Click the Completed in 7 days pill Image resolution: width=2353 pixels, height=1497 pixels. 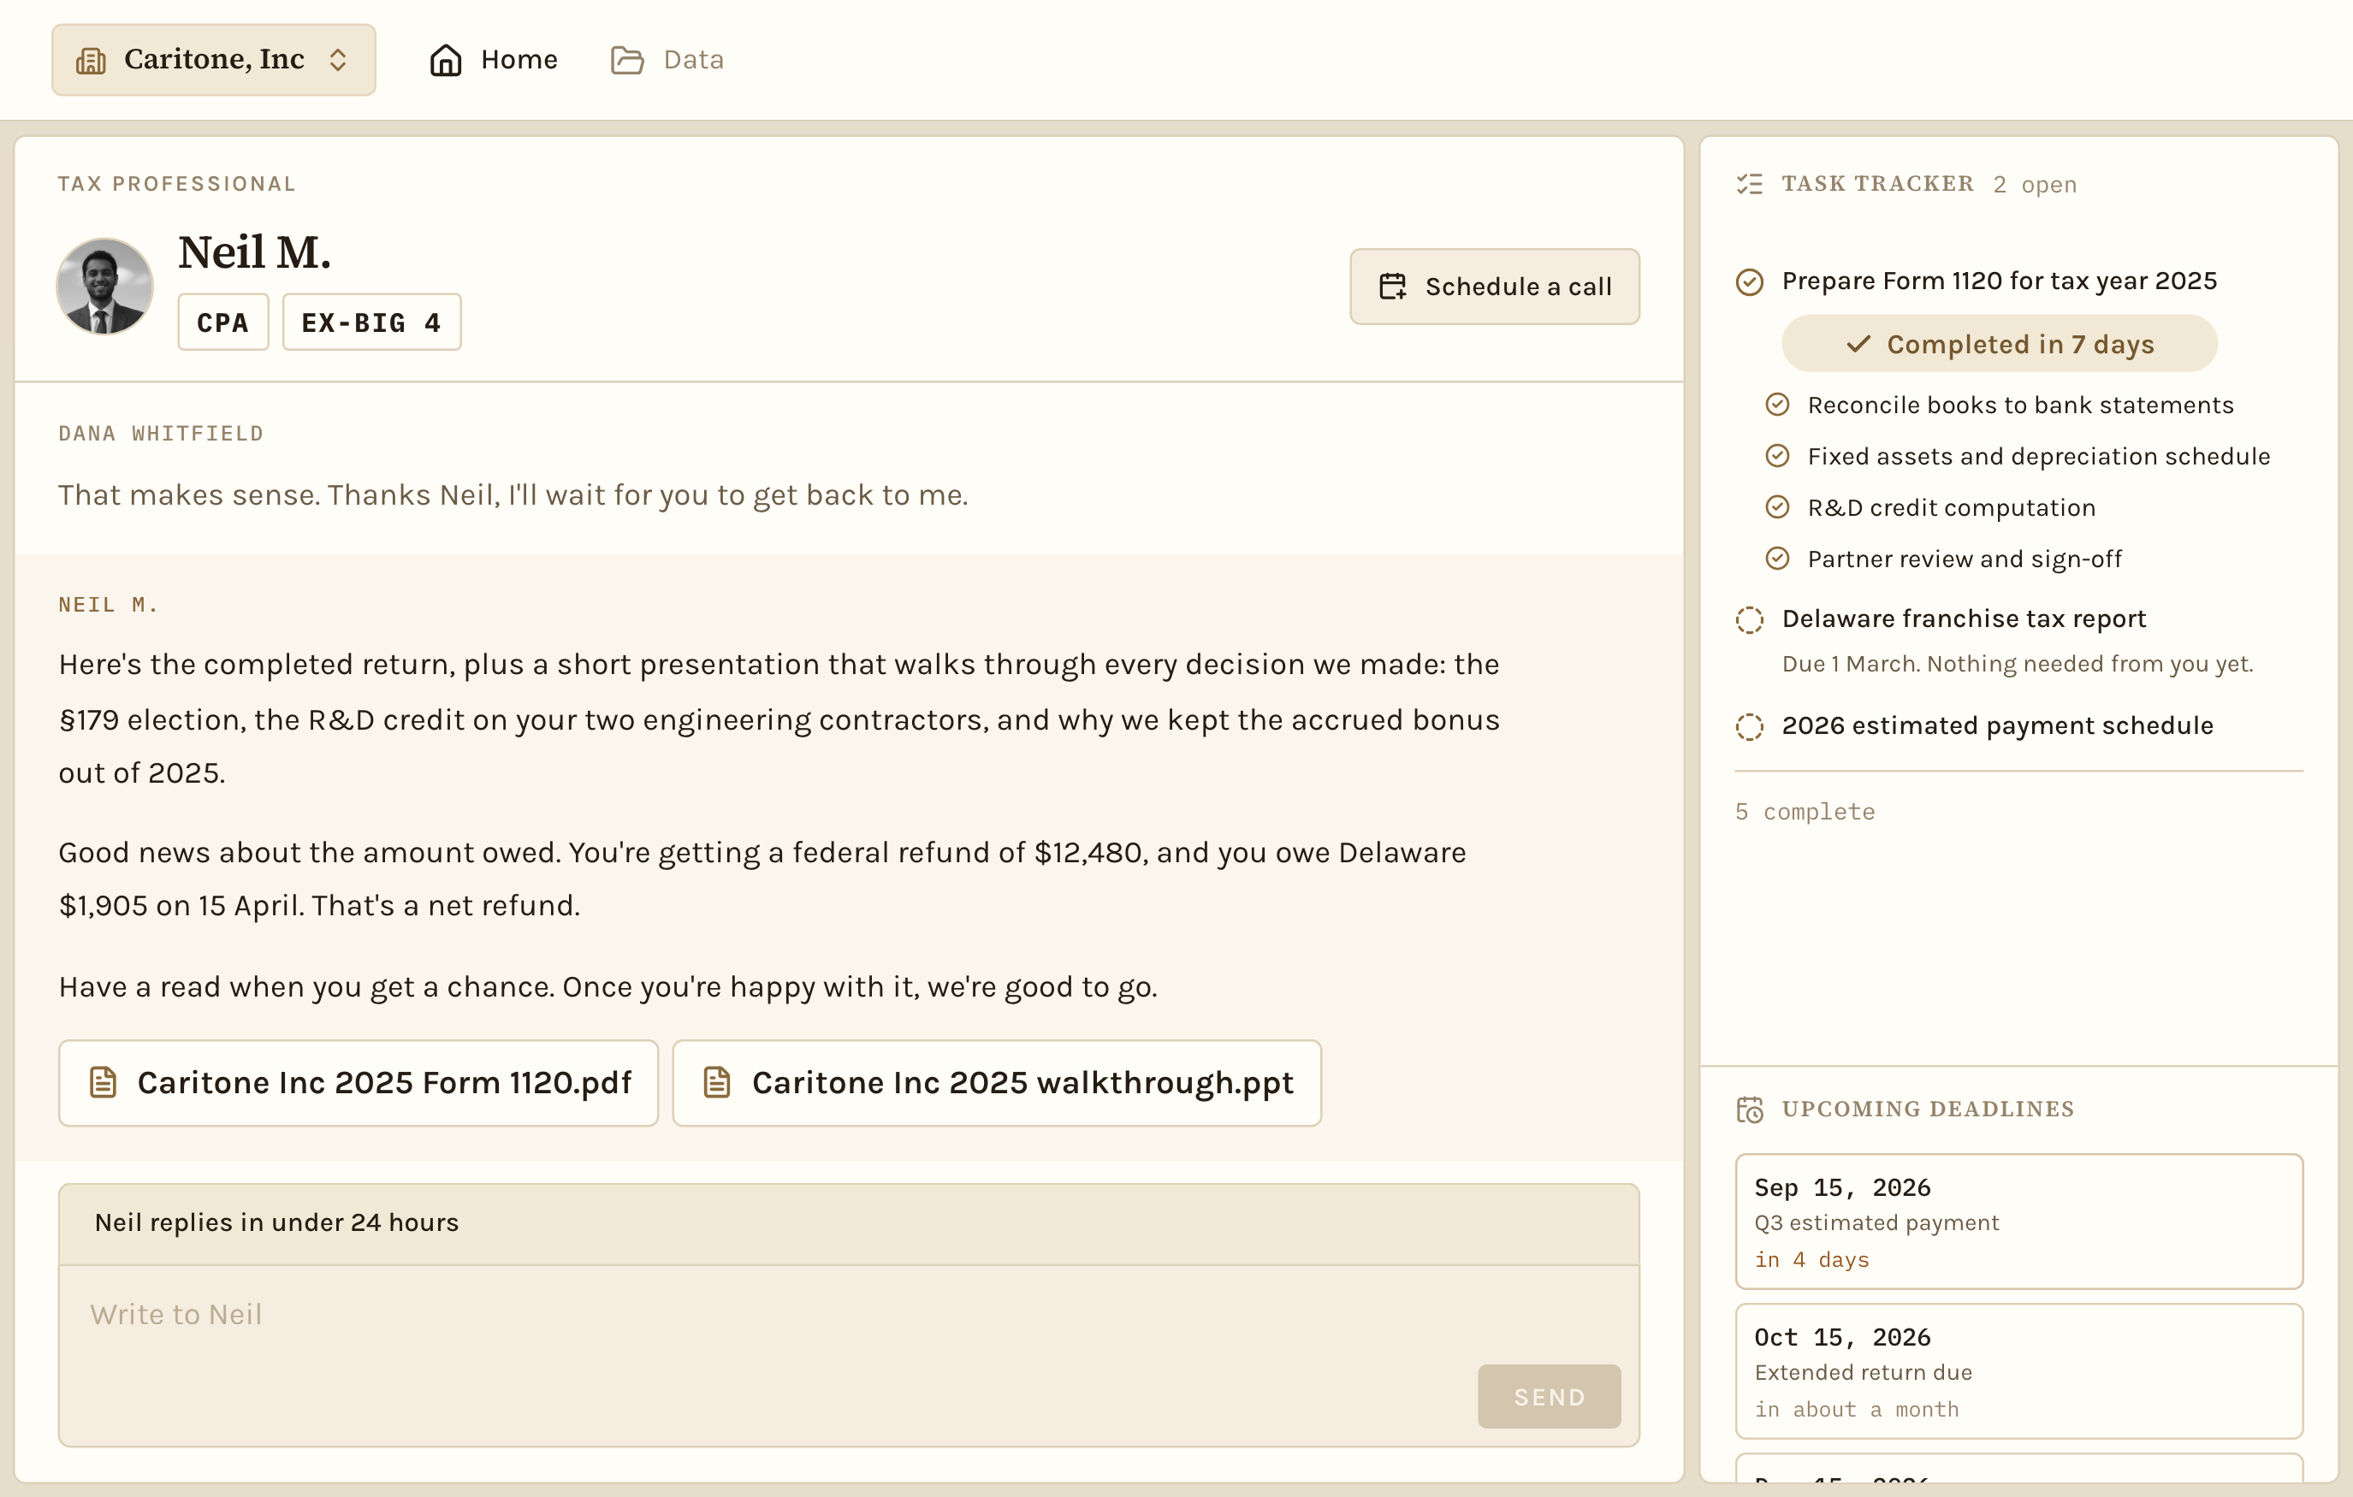pyautogui.click(x=2000, y=344)
